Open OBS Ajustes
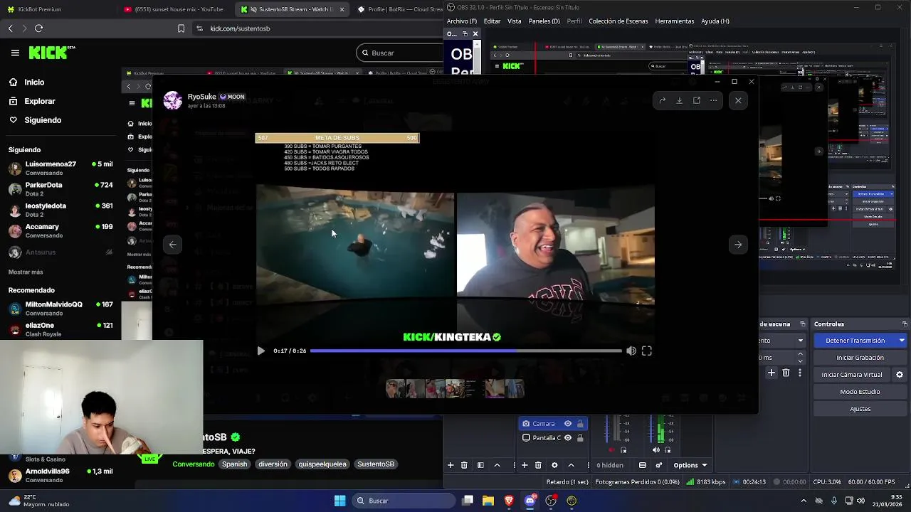This screenshot has width=911, height=512. click(860, 409)
